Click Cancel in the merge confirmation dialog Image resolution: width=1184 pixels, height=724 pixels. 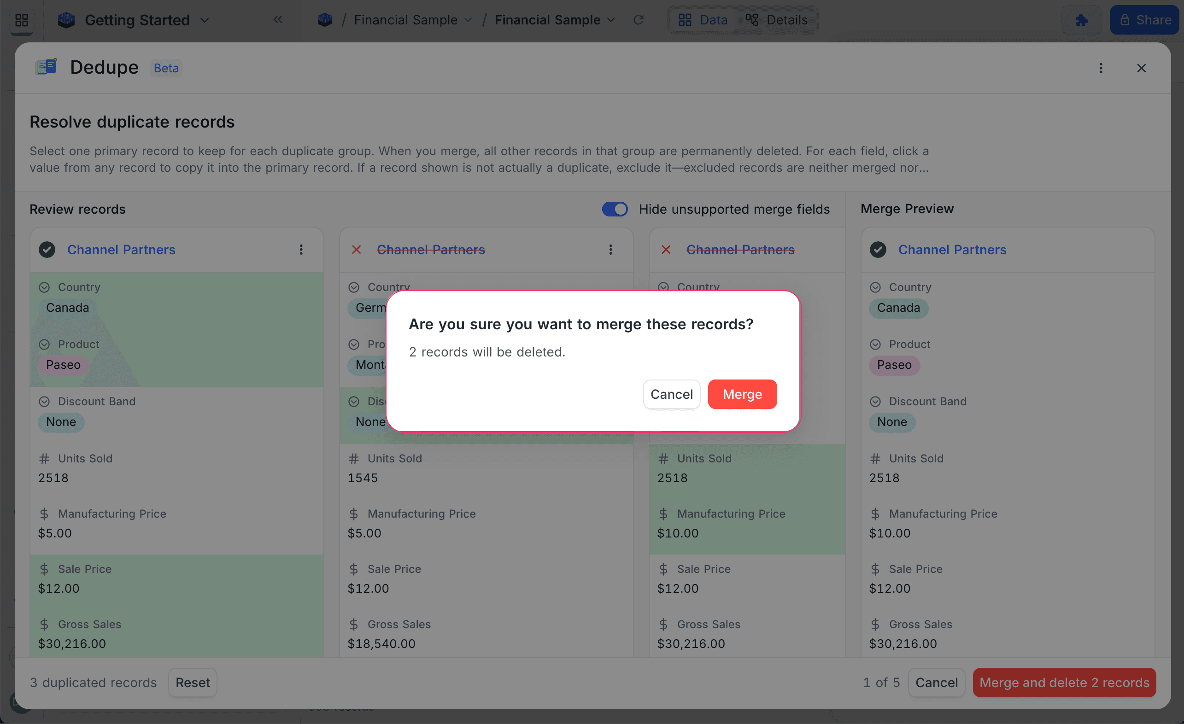pyautogui.click(x=671, y=394)
